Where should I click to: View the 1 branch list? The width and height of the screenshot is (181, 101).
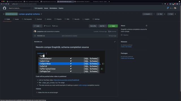click(47, 26)
